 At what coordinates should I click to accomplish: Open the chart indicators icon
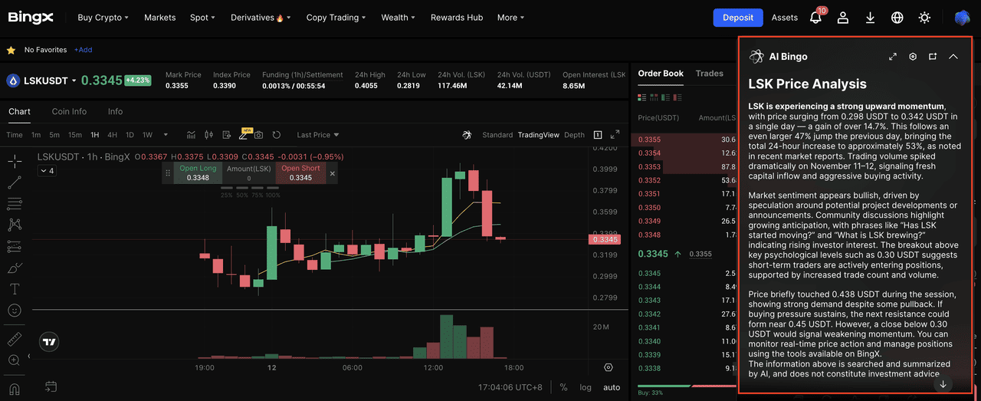(x=191, y=135)
